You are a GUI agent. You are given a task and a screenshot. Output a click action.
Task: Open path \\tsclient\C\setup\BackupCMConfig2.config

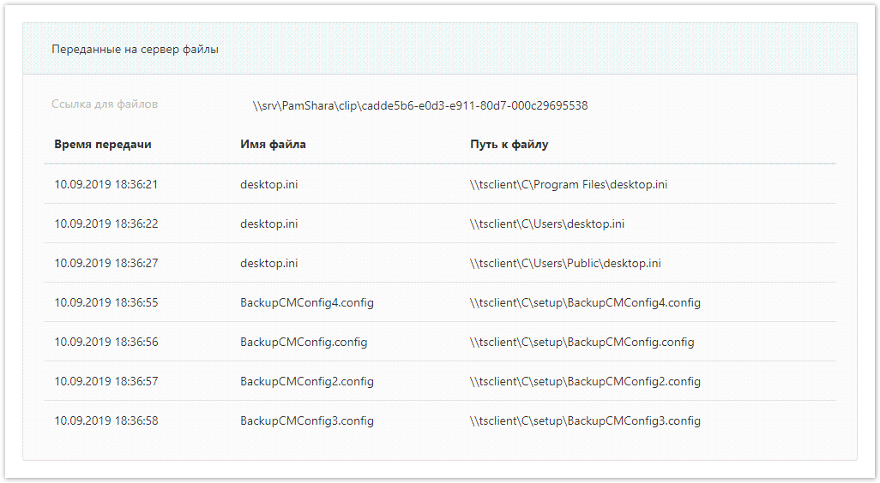(585, 381)
